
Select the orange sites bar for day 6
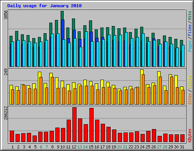41,91
